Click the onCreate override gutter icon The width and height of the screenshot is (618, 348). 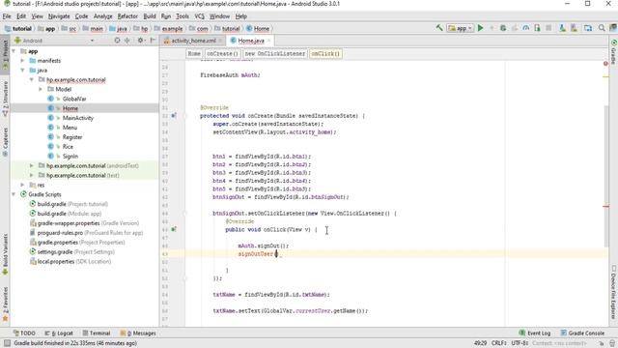174,116
